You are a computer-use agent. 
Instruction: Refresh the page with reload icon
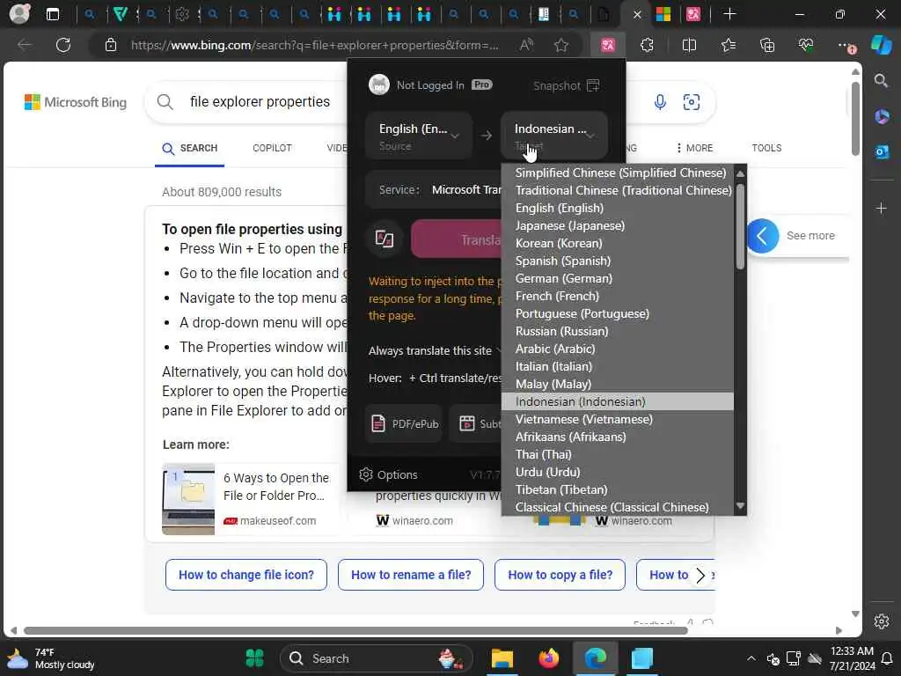[x=63, y=45]
